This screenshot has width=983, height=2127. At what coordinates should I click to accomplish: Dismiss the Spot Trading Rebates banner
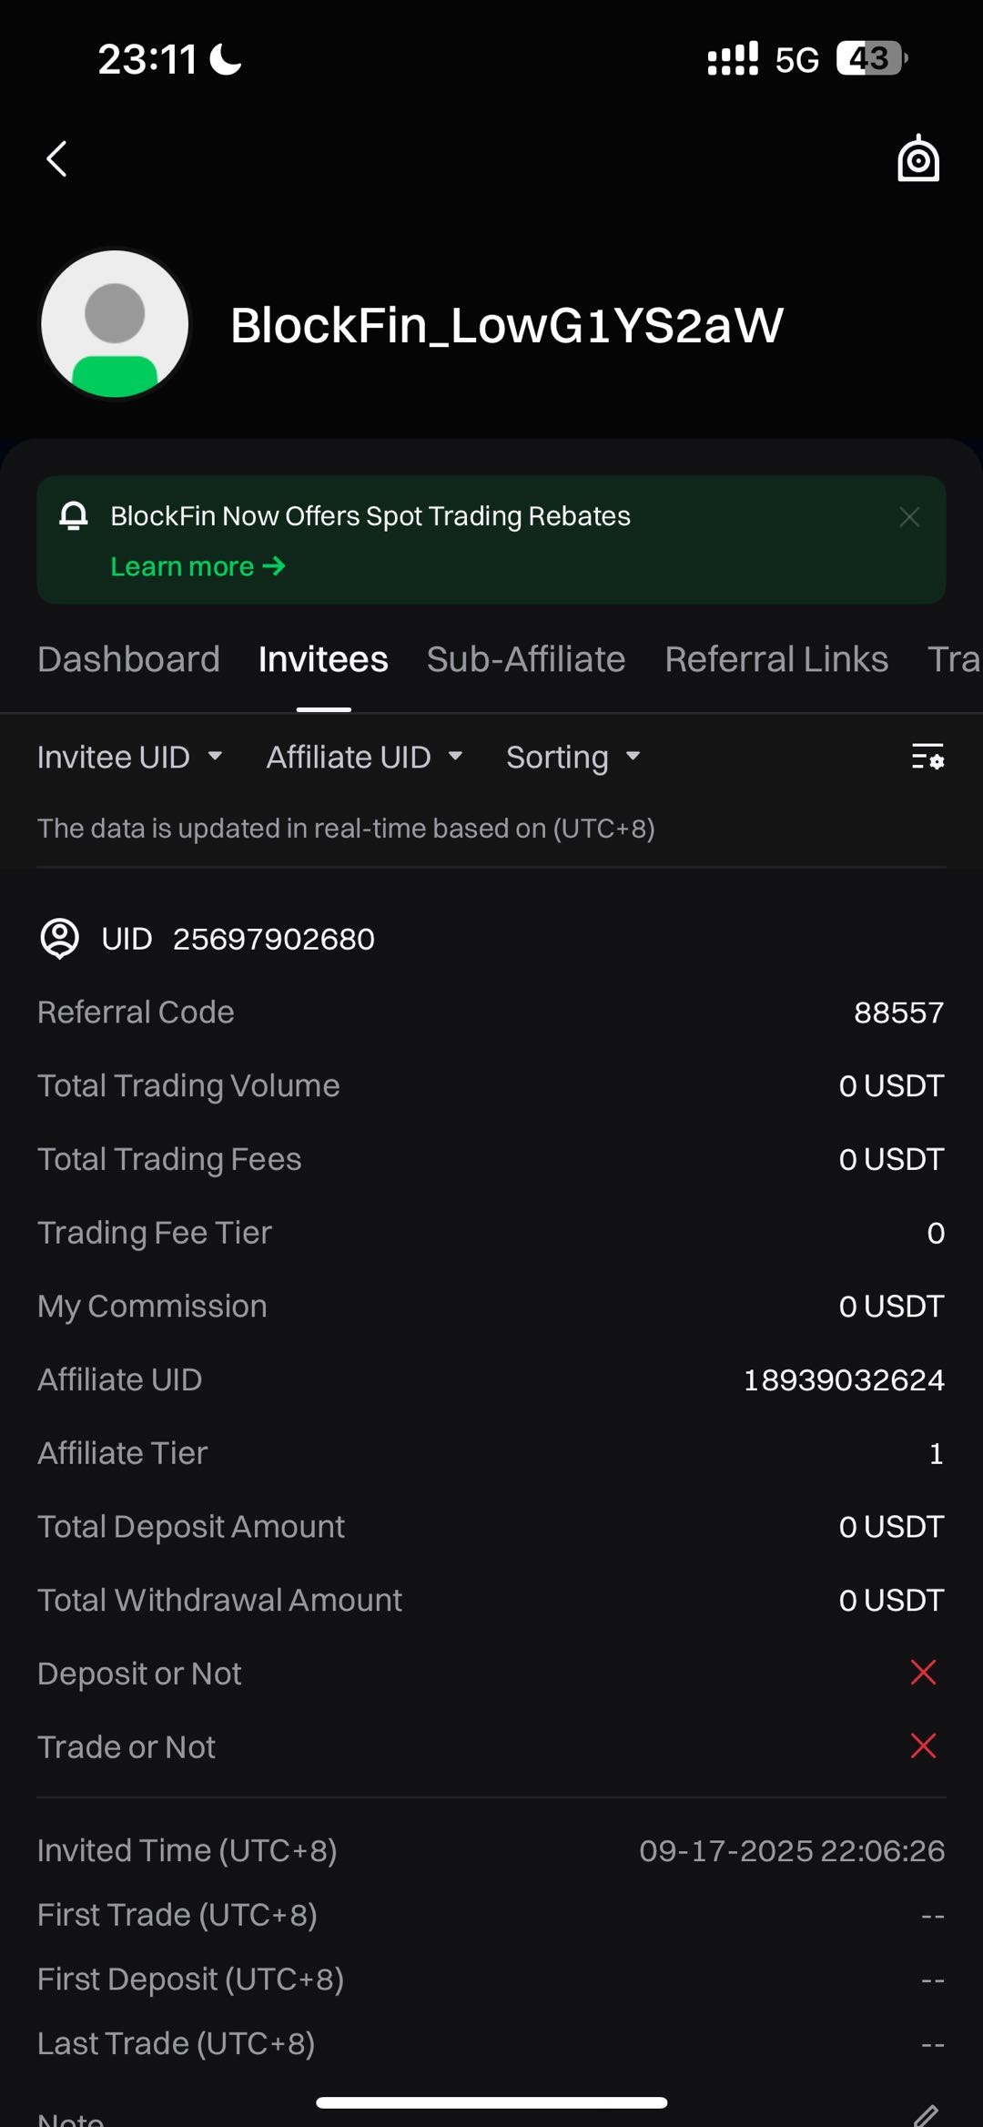tap(909, 517)
